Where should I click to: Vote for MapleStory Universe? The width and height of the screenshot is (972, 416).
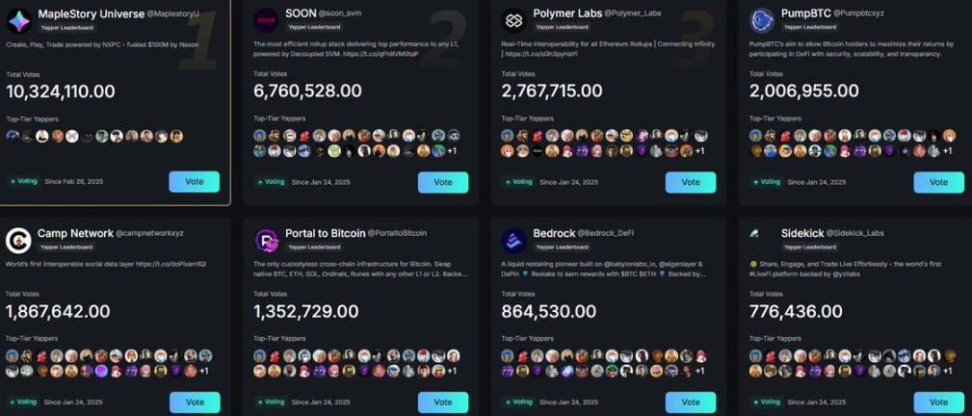click(x=194, y=182)
